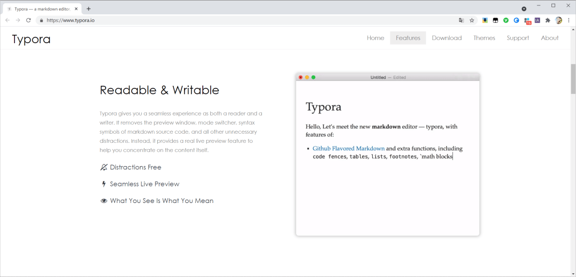This screenshot has height=277, width=576.
Task: Open the Home nav item
Action: coord(375,38)
